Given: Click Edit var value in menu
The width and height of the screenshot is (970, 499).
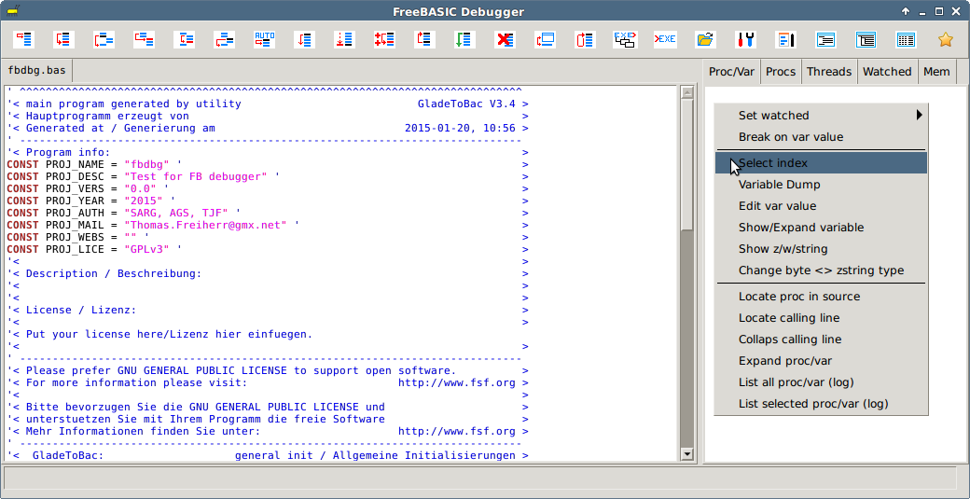Looking at the screenshot, I should coord(777,206).
